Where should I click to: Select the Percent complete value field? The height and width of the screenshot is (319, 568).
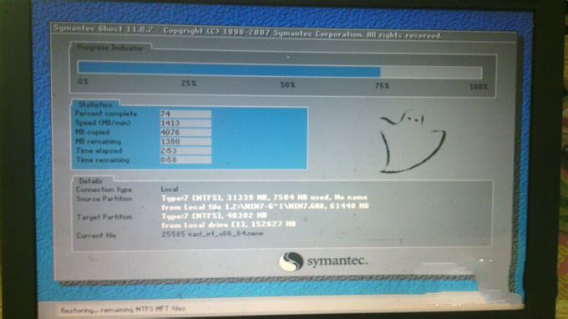pos(185,114)
